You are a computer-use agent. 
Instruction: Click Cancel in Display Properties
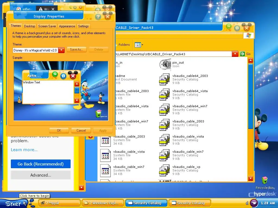pyautogui.click(x=81, y=131)
